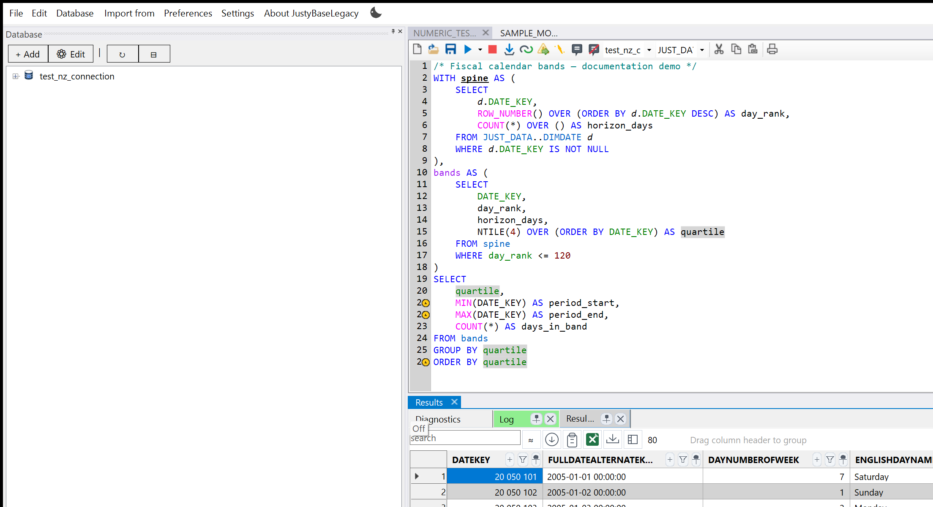Click the New file icon in editor toolbar

[417, 49]
